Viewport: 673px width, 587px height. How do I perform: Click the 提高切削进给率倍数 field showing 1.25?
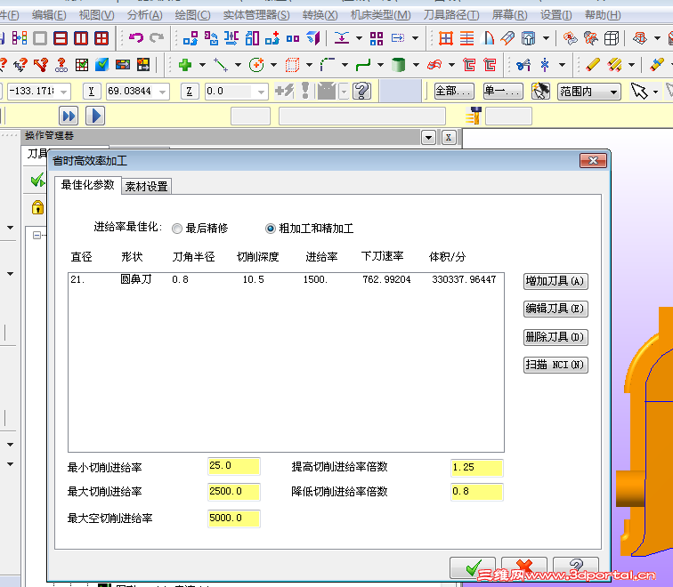click(477, 468)
